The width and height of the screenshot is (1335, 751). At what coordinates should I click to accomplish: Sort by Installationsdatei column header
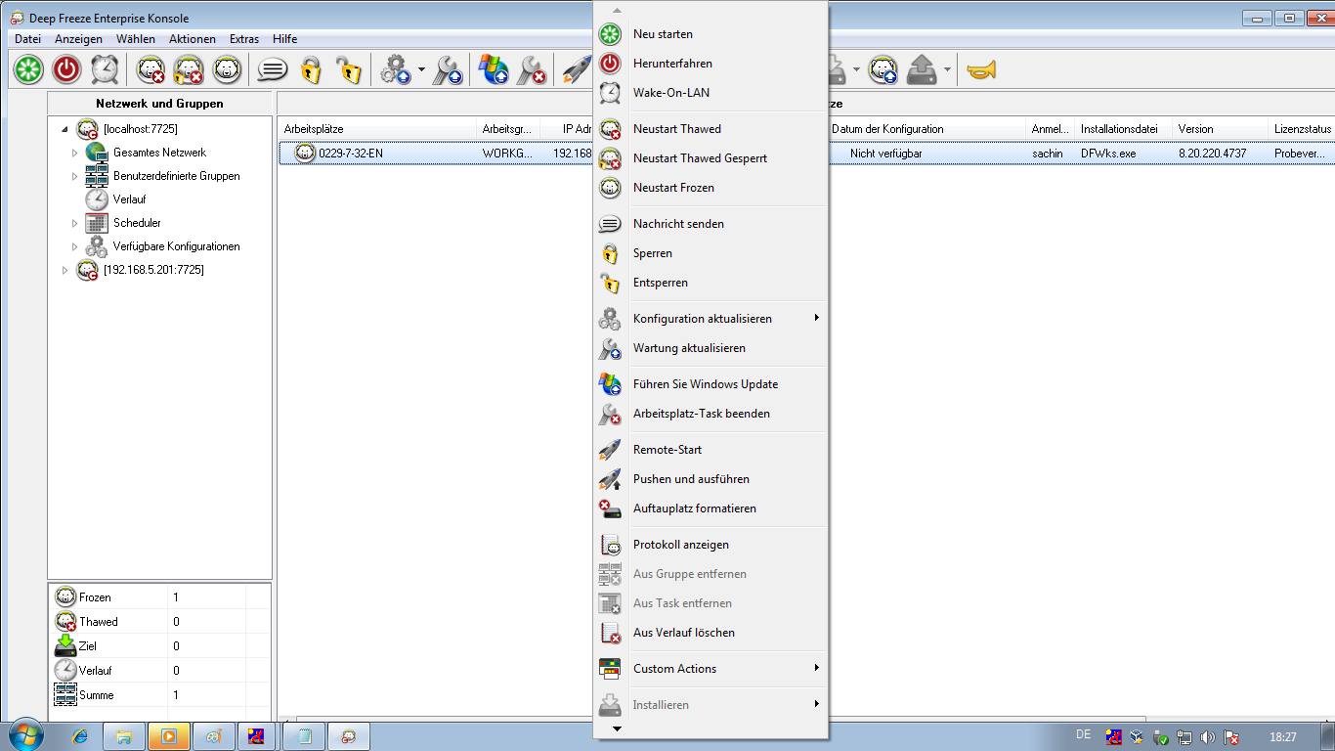[1124, 129]
